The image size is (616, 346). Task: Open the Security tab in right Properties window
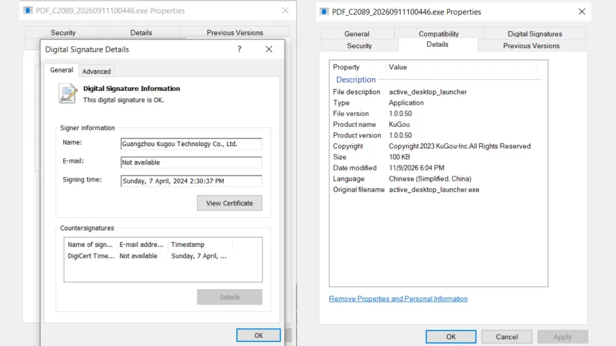[x=359, y=46]
